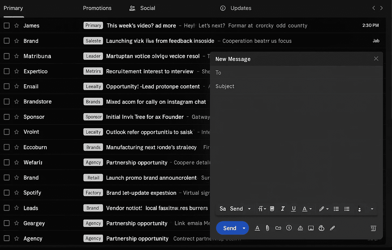Click the Factory label on Spotify email
392x250 pixels.
pyautogui.click(x=93, y=193)
